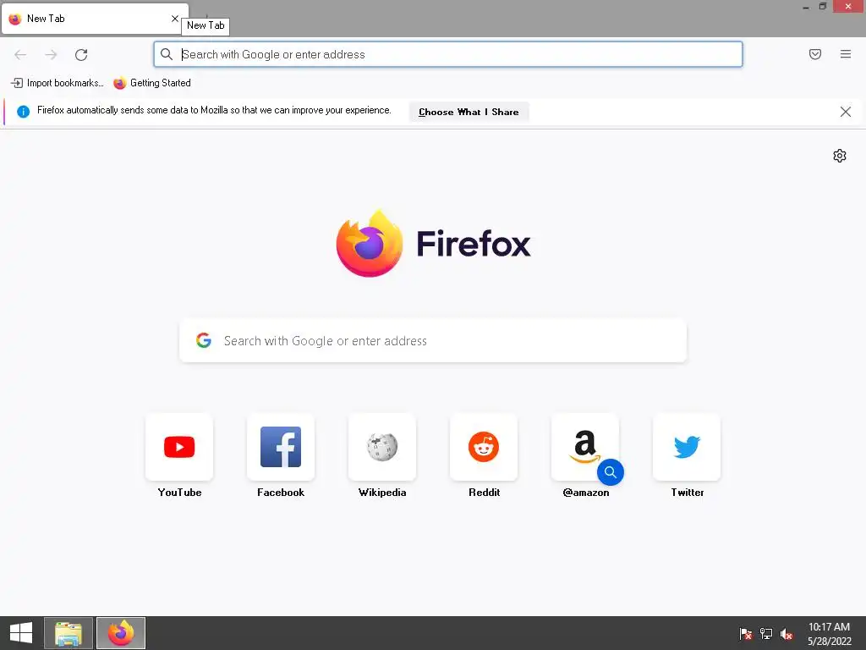Open the YouTube shortcut tile
This screenshot has height=650, width=866.
pyautogui.click(x=179, y=447)
